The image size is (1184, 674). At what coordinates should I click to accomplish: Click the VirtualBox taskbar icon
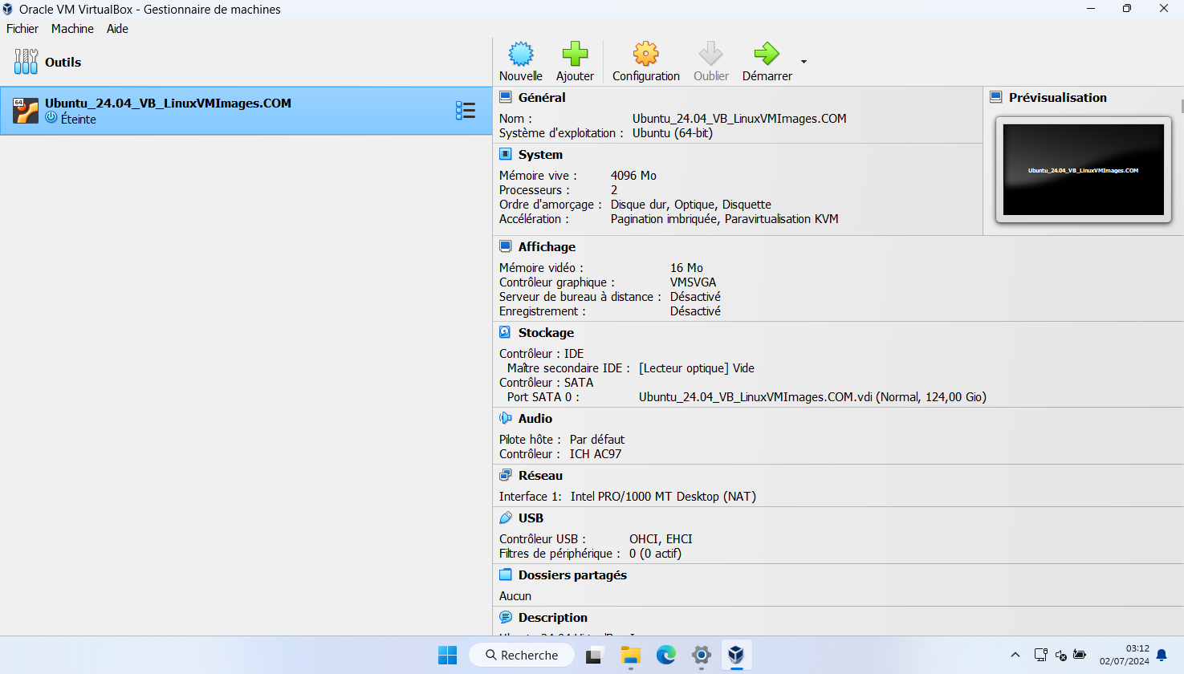click(736, 655)
